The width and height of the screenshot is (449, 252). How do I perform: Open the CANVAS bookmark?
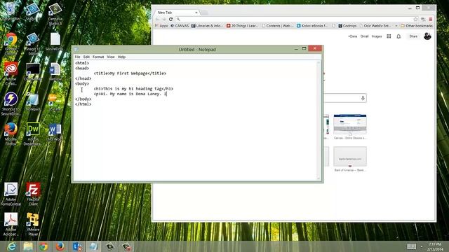pos(180,26)
